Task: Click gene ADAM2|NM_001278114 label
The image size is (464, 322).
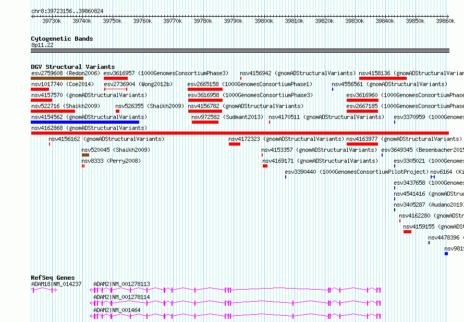Action: click(x=121, y=297)
